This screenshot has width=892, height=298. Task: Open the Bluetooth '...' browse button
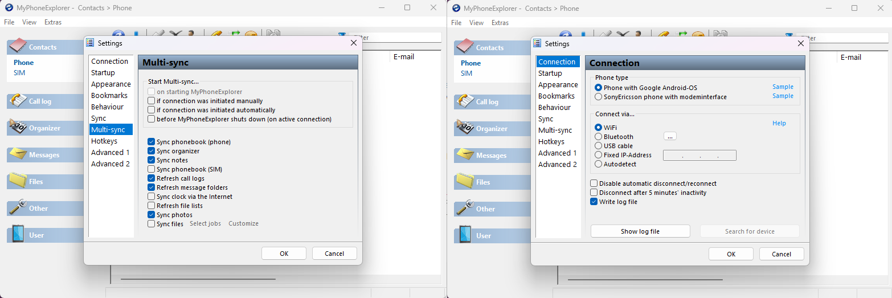point(670,136)
